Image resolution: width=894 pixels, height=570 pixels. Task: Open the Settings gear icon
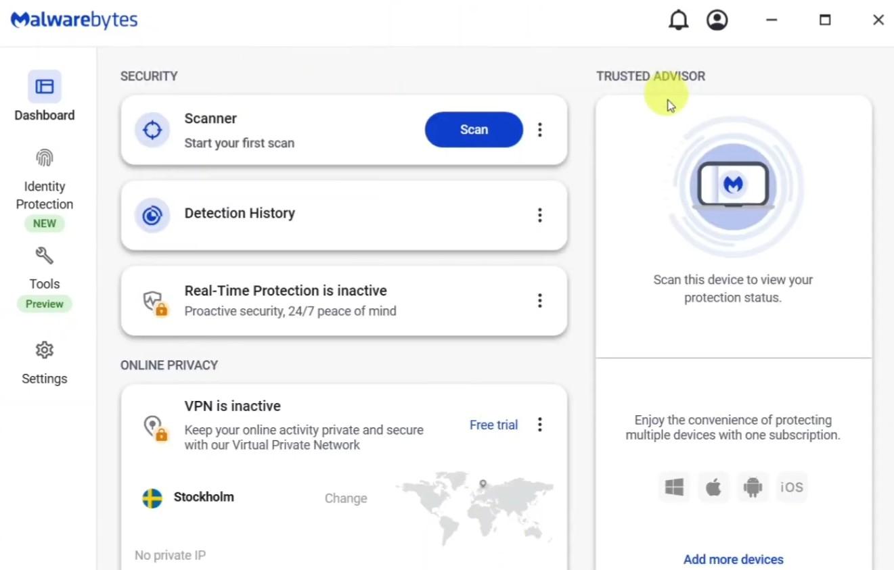pyautogui.click(x=45, y=350)
